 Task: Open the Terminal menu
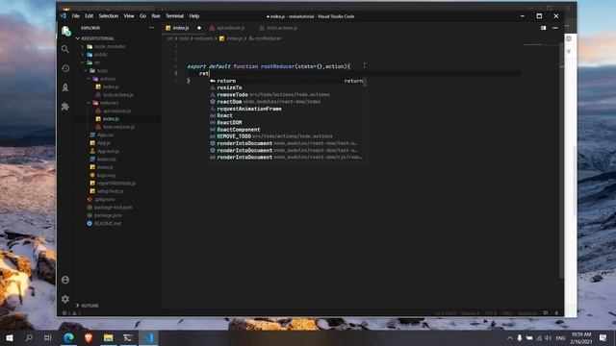[174, 16]
